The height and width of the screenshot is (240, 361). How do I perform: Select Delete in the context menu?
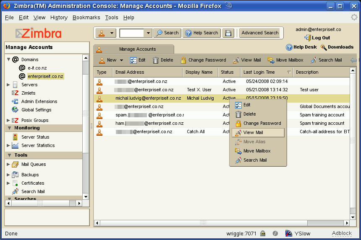tap(258, 114)
